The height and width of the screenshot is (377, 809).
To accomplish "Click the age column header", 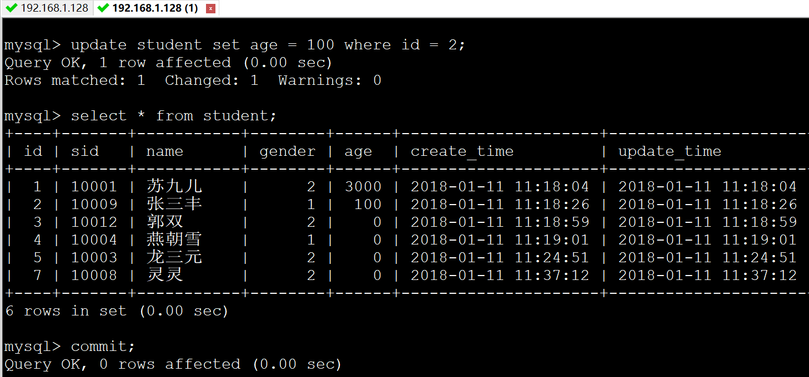I will (358, 151).
